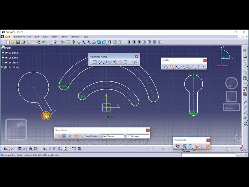Select the Circle tool in Profile toolbar
This screenshot has width=249, height=187.
click(x=176, y=67)
